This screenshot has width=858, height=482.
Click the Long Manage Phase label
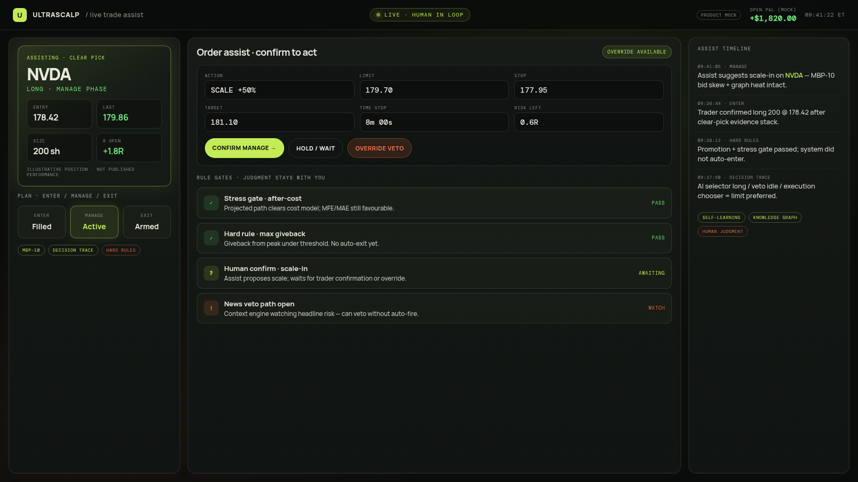pyautogui.click(x=67, y=89)
